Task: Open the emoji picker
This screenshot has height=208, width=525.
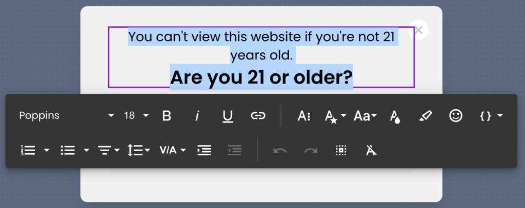Action: 455,116
